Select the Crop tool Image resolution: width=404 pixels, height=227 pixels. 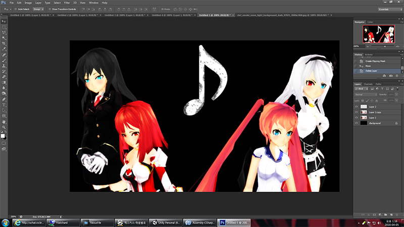click(4, 43)
